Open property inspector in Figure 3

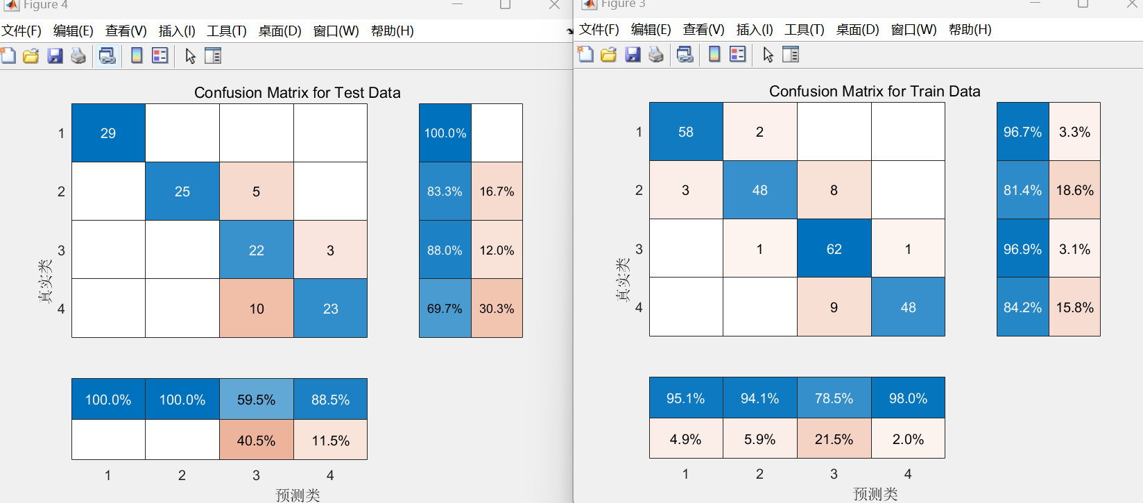tap(791, 54)
